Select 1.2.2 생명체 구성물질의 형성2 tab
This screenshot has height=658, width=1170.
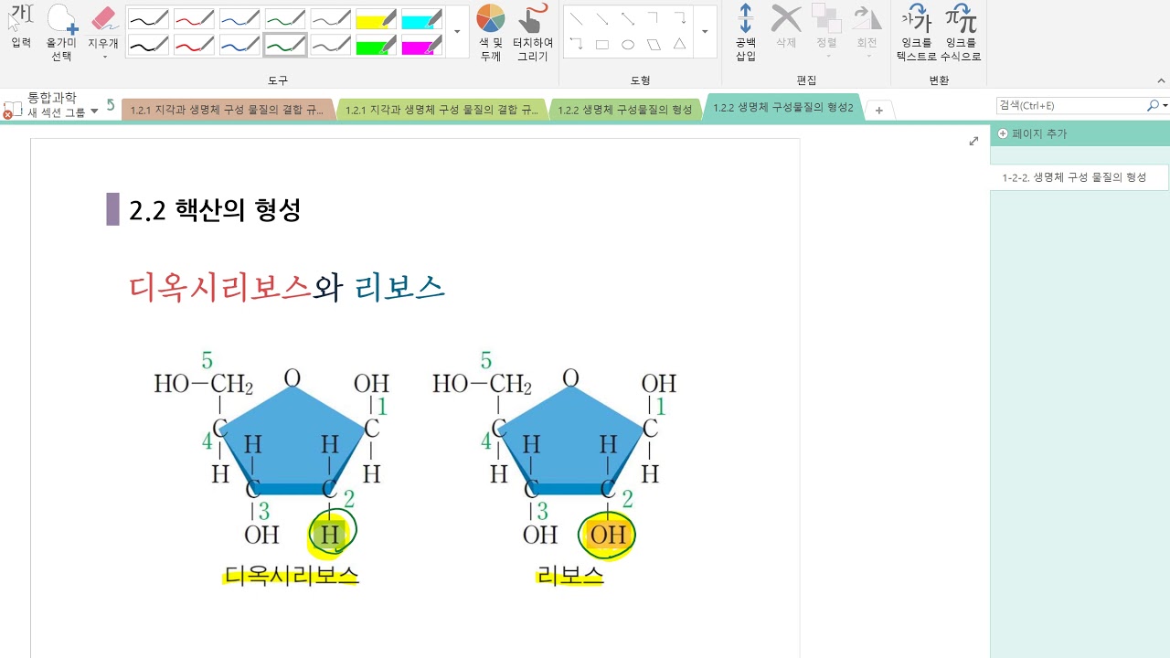pos(782,108)
